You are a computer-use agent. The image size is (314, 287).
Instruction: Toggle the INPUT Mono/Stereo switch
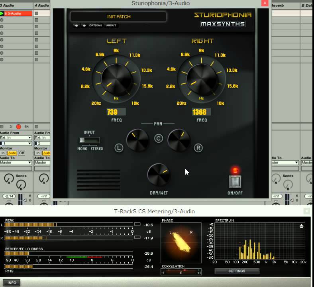point(89,140)
